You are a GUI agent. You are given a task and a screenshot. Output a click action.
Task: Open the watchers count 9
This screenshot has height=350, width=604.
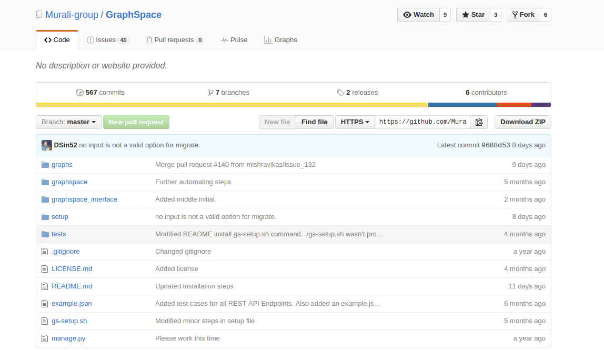click(445, 15)
